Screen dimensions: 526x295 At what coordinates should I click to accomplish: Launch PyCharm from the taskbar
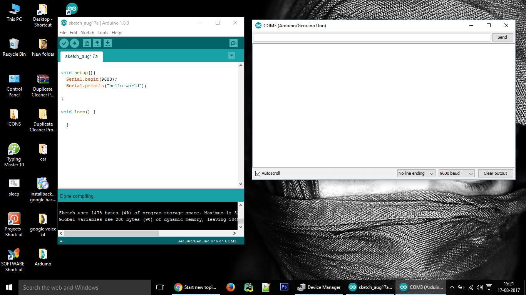[x=248, y=287]
